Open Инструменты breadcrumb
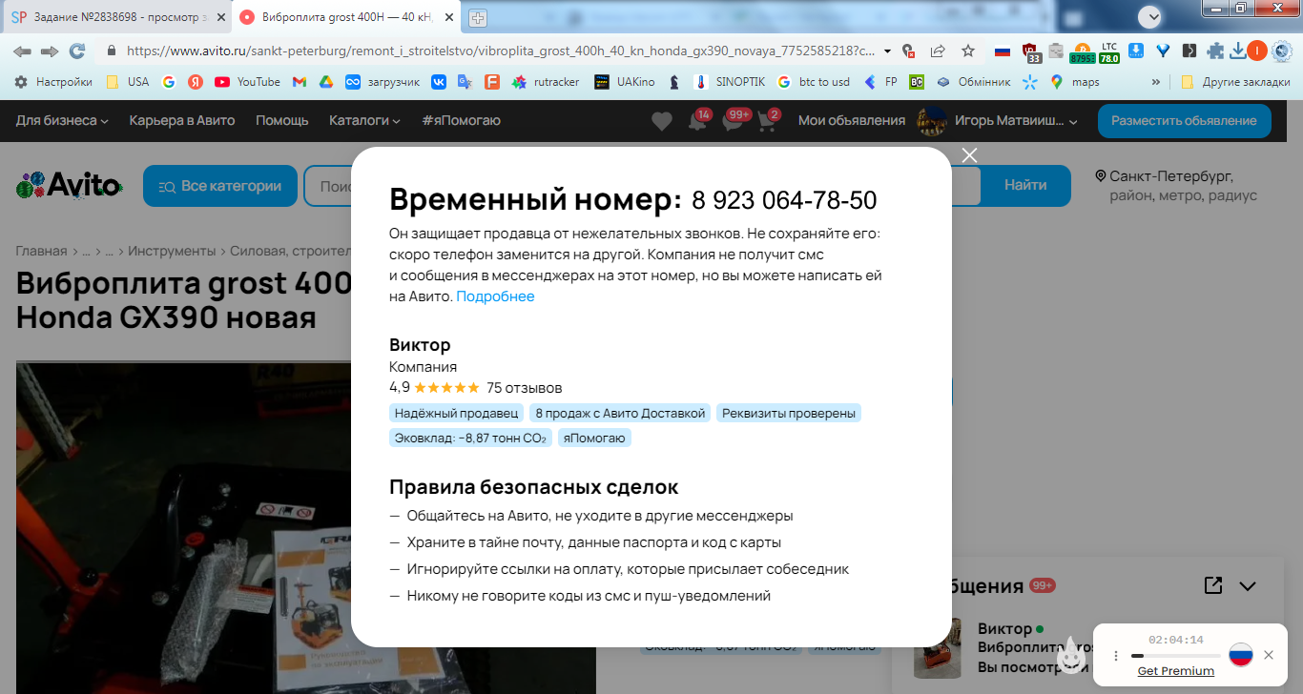The width and height of the screenshot is (1303, 694). [172, 252]
